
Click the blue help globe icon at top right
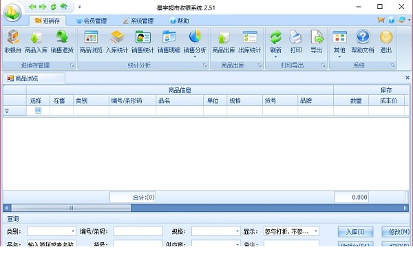tap(392, 20)
